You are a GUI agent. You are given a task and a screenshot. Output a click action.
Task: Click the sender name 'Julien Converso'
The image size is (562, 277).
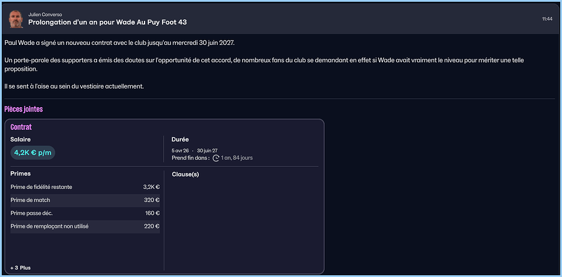point(45,14)
